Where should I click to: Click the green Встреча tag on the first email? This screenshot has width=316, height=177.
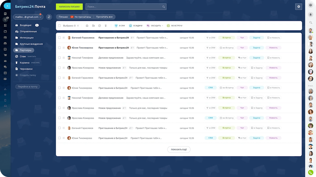pos(227,38)
